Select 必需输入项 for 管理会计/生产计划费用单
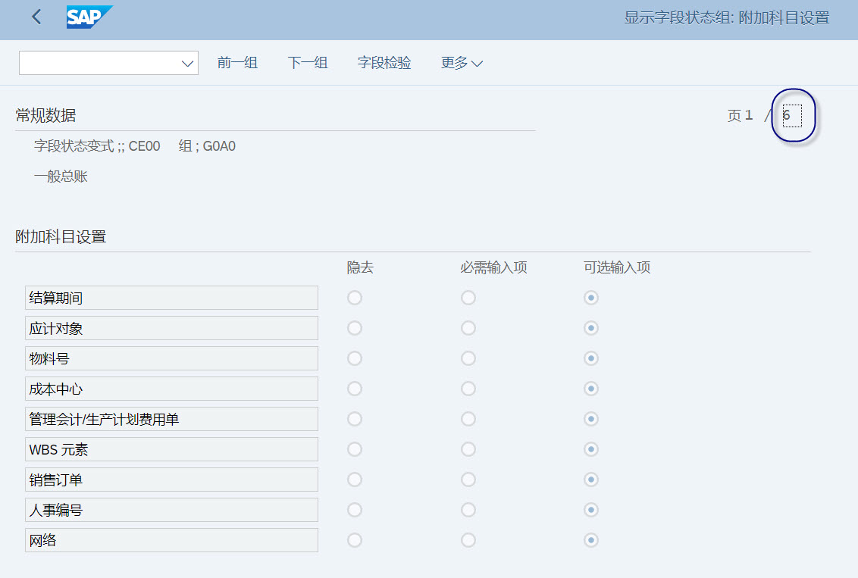 [468, 418]
